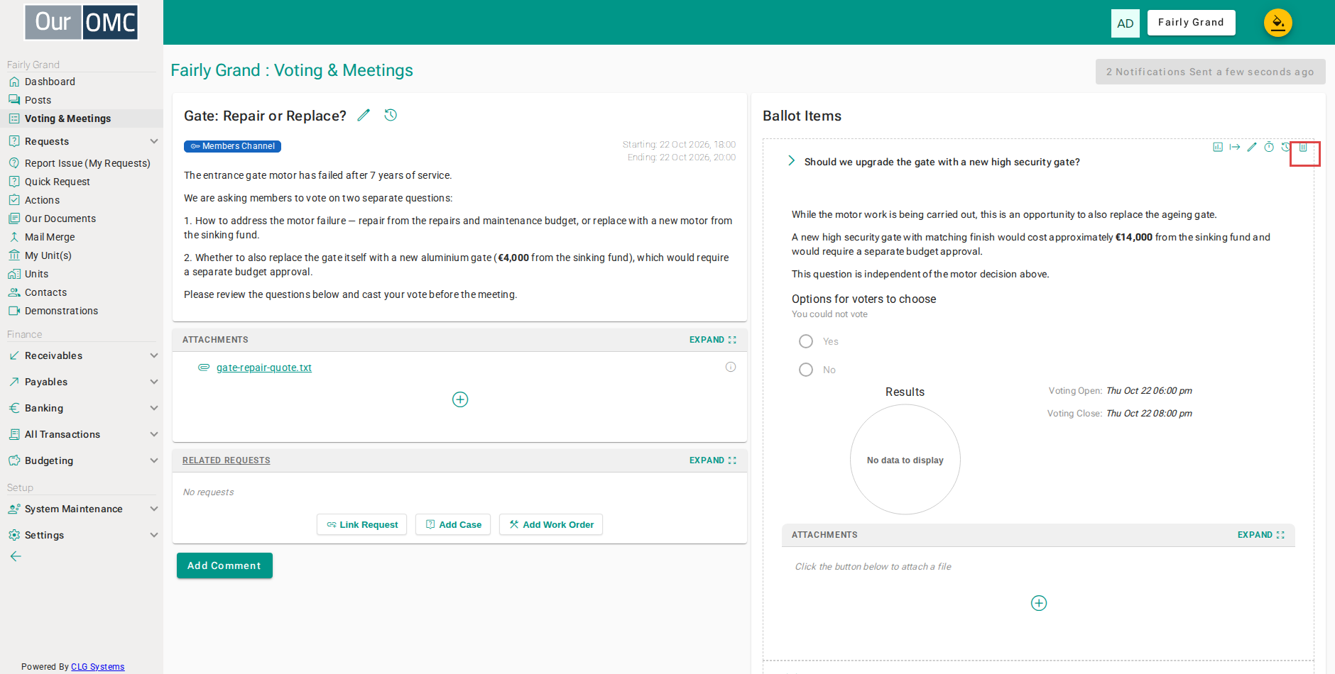Click the notifications sent banner
This screenshot has height=674, width=1335.
coord(1210,72)
